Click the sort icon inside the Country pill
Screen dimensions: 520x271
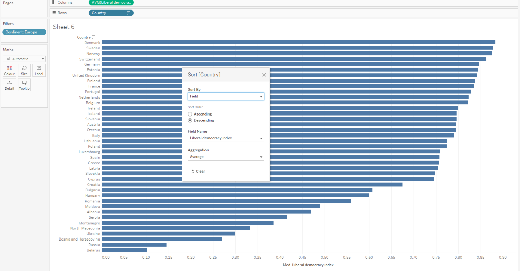128,13
